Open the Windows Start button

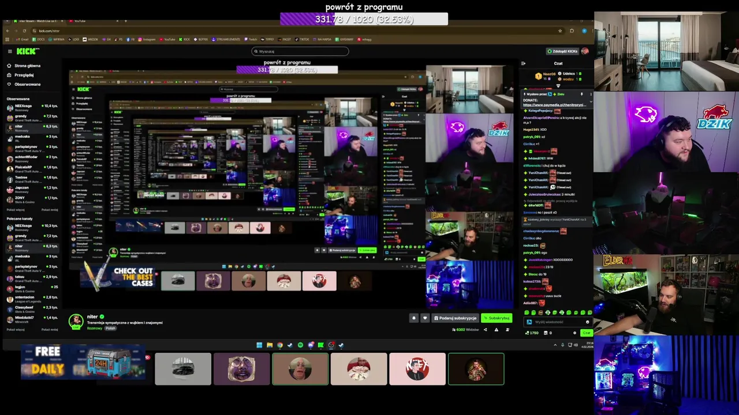click(x=259, y=345)
